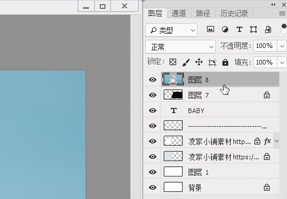
Task: Hide the 背景 layer
Action: click(x=152, y=187)
